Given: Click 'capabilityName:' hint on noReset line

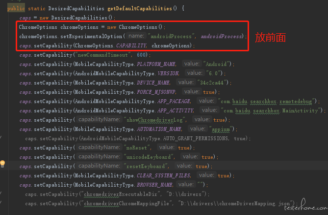Looking at the screenshot, I should pos(99,147).
